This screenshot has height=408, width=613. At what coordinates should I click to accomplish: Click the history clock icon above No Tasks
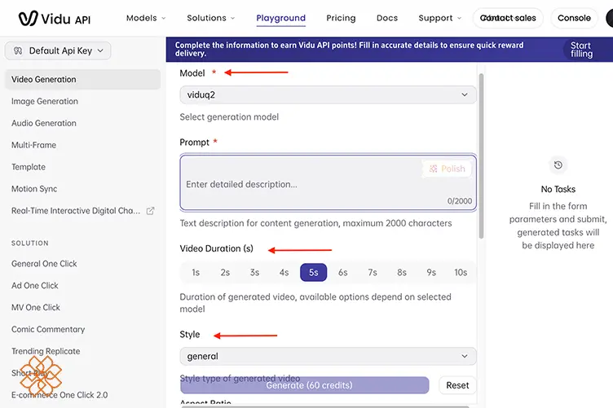[558, 165]
